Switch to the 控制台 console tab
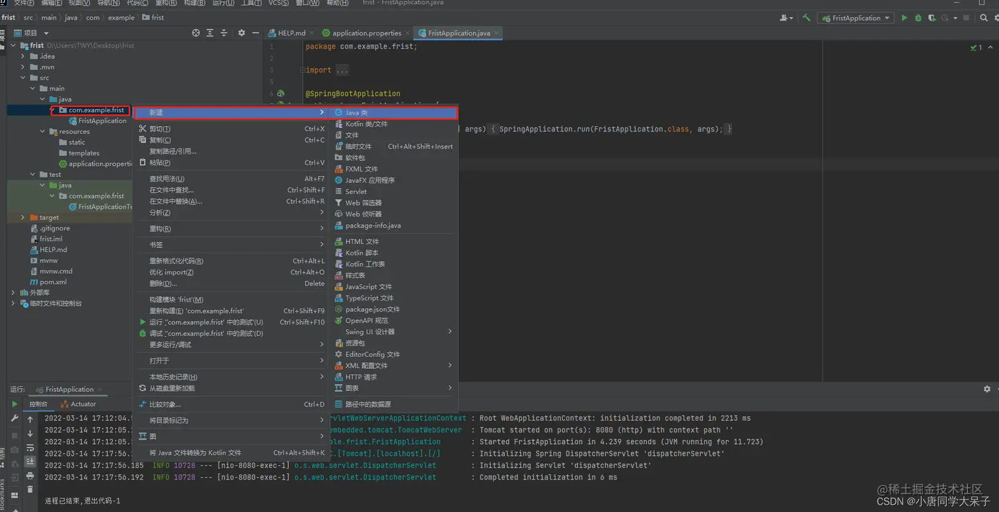999x512 pixels. point(38,404)
